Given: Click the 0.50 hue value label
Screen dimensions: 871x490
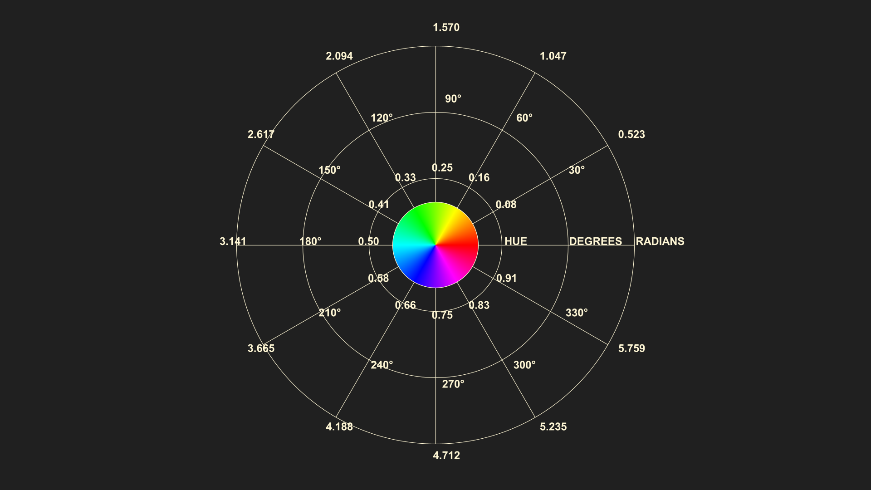Looking at the screenshot, I should tap(368, 241).
